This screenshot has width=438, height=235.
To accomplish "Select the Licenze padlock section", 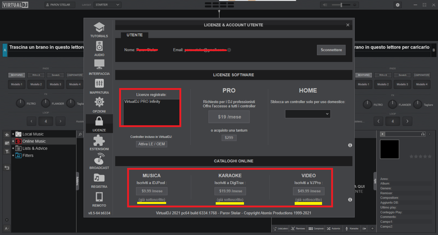I will tap(99, 124).
